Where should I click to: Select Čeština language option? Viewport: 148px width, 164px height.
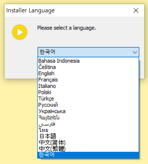(x=88, y=67)
